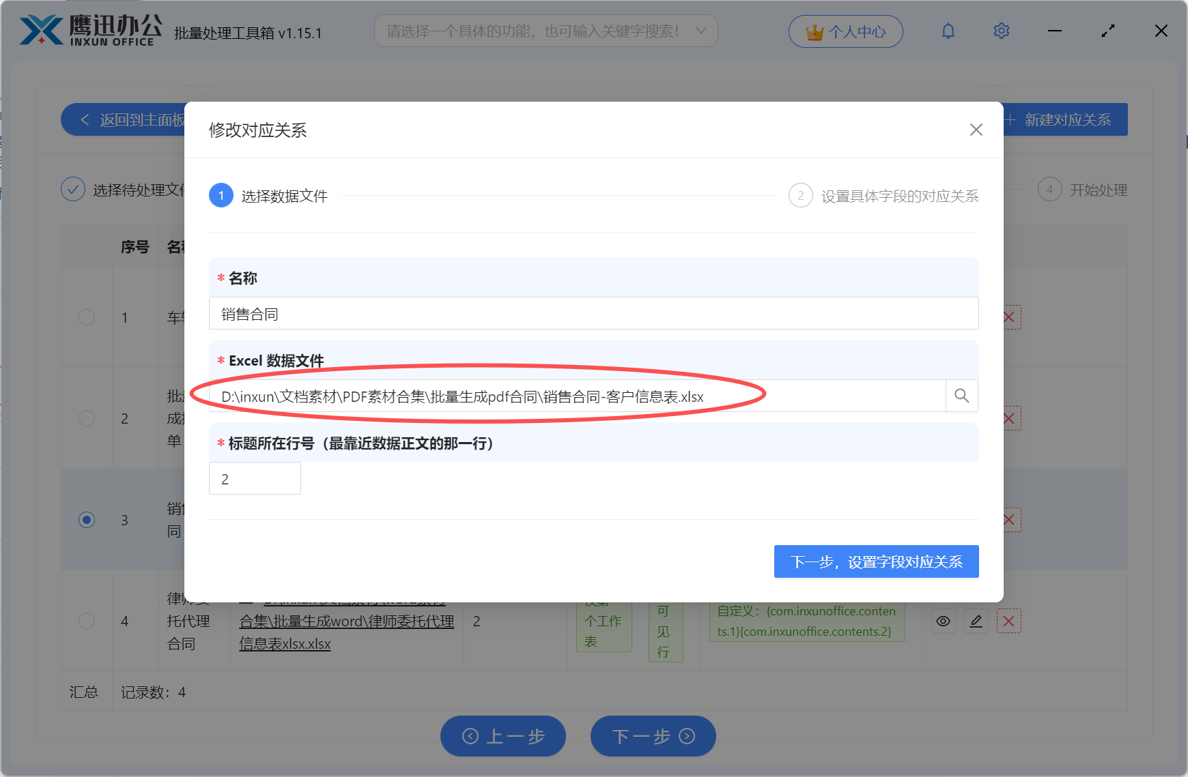Switch to step 1 选择数据文件
This screenshot has width=1188, height=777.
[x=221, y=195]
